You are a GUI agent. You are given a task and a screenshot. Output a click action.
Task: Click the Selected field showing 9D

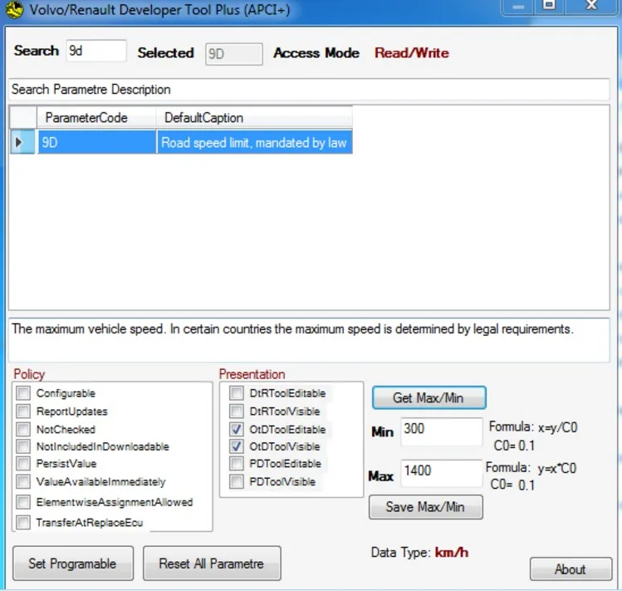click(x=233, y=54)
